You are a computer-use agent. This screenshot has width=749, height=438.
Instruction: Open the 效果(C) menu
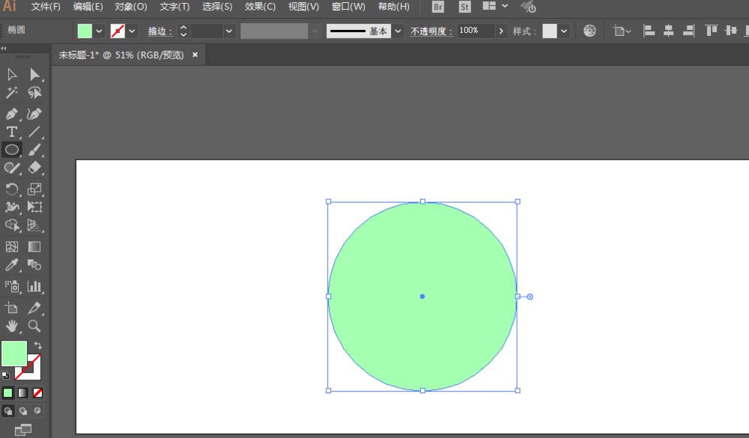[x=261, y=7]
